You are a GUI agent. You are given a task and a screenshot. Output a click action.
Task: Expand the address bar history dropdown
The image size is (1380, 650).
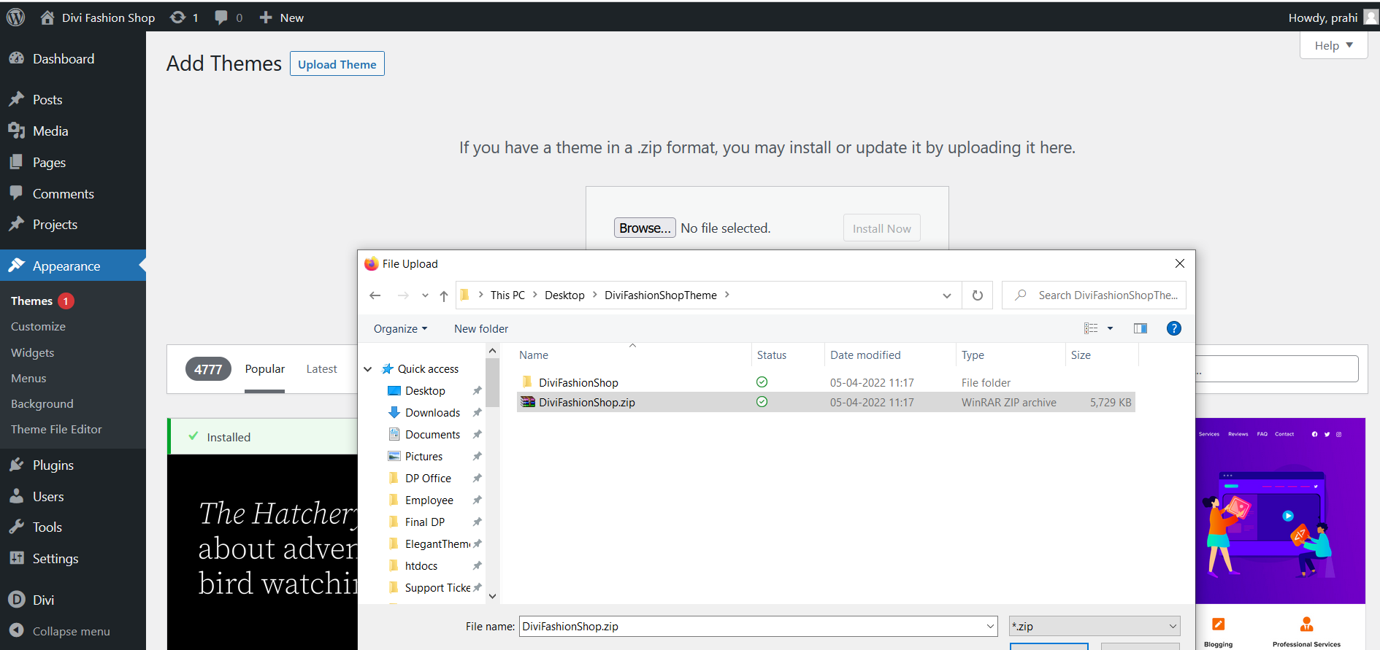[x=947, y=295]
